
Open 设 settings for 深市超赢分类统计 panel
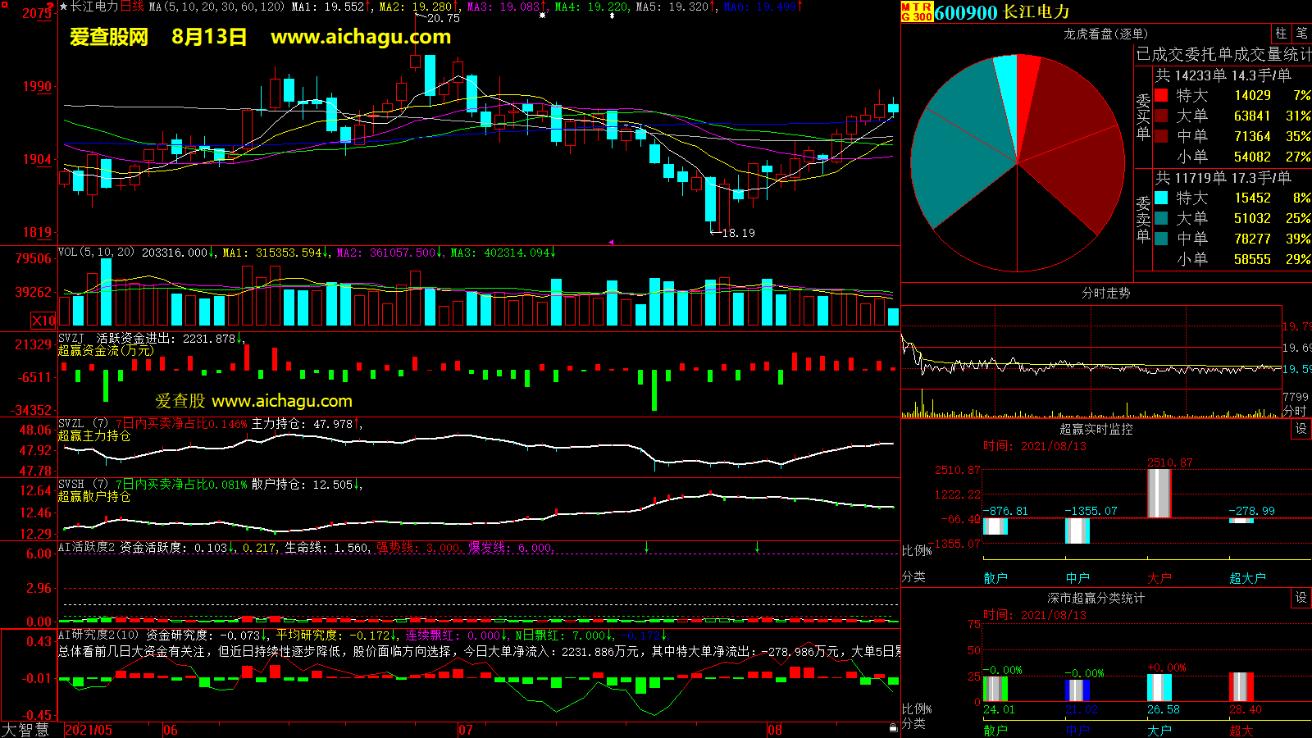(x=1301, y=598)
